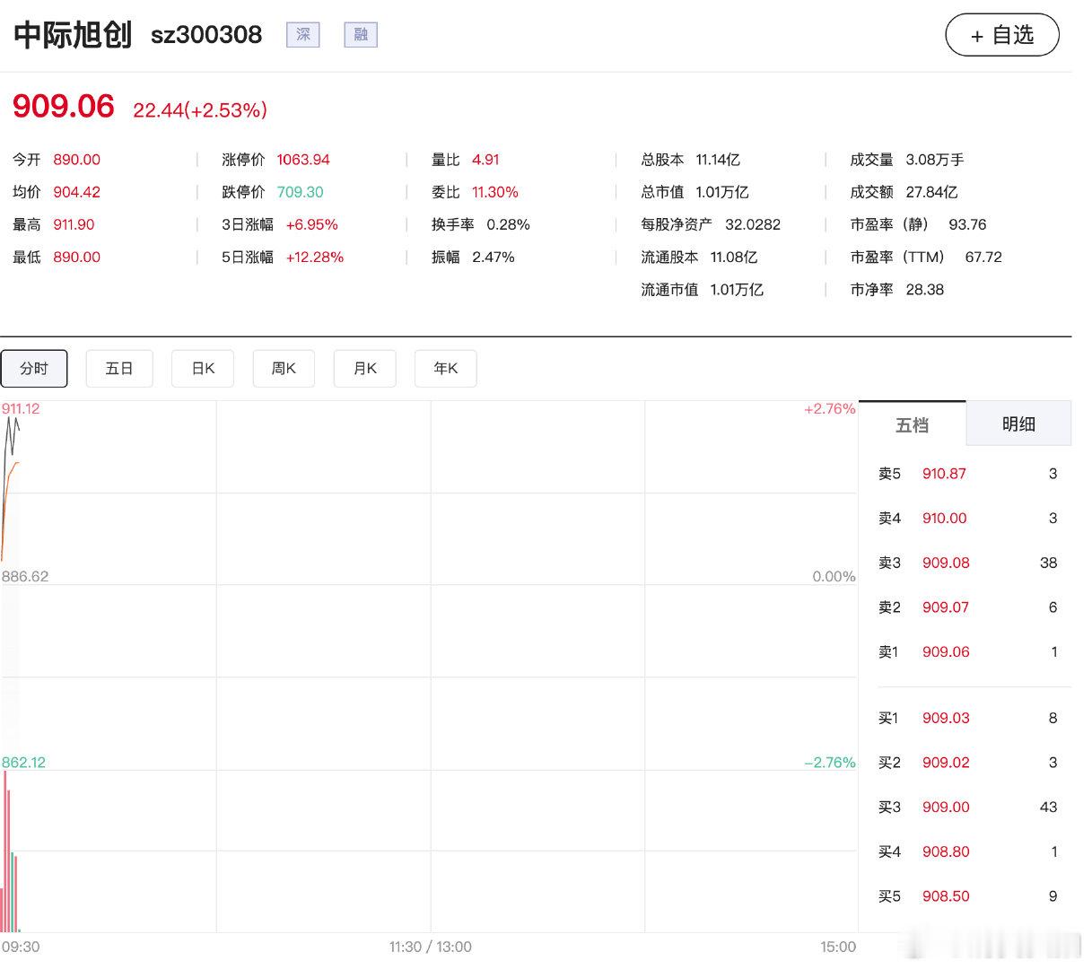Click 成交量 value 3.08万手
Viewport: 1092px width, 969px height.
pyautogui.click(x=935, y=160)
